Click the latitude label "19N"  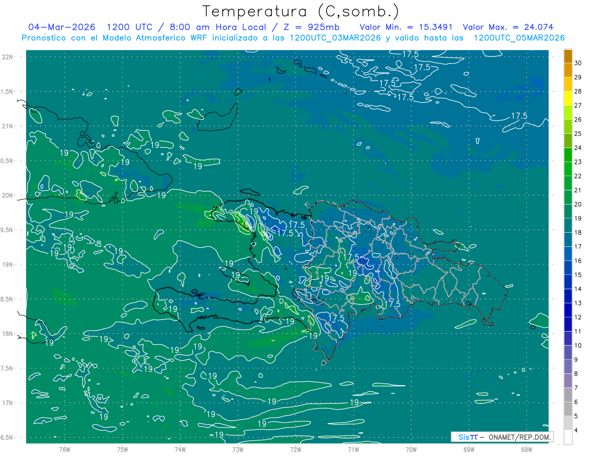point(7,265)
